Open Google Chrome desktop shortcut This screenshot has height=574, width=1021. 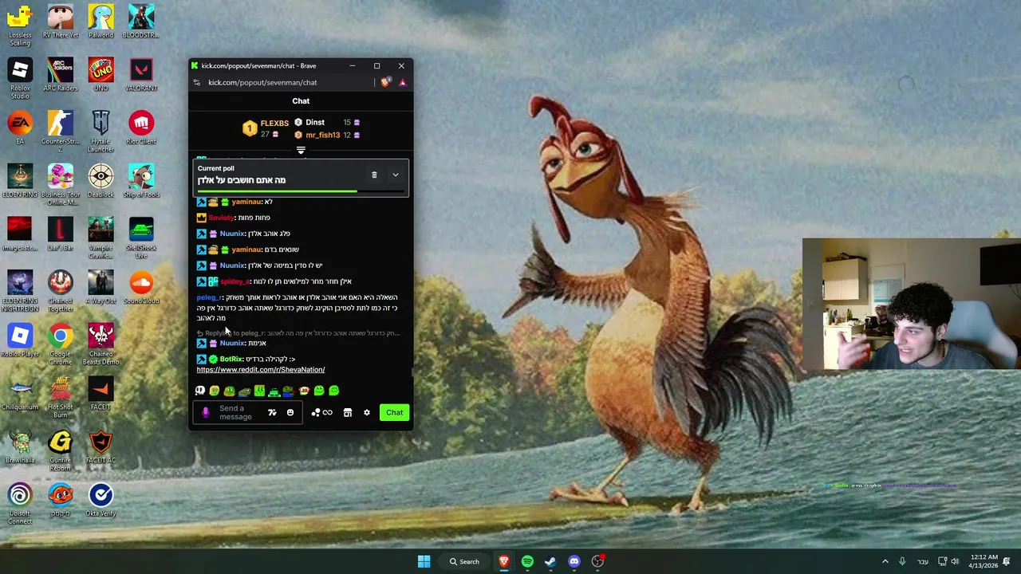pos(61,344)
